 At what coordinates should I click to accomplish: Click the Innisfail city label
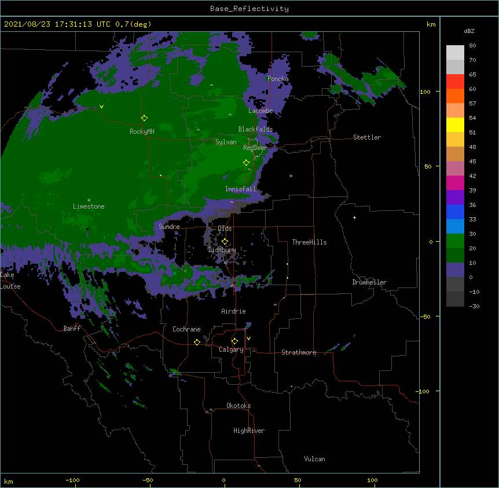[241, 189]
